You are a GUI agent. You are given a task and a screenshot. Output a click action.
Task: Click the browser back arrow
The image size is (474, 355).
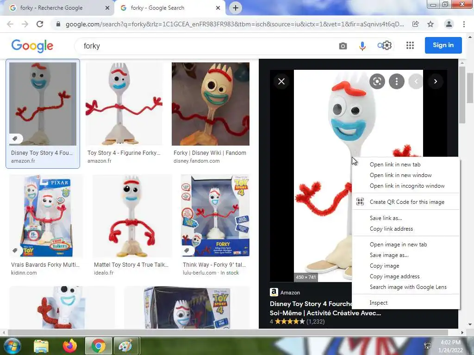tap(10, 24)
